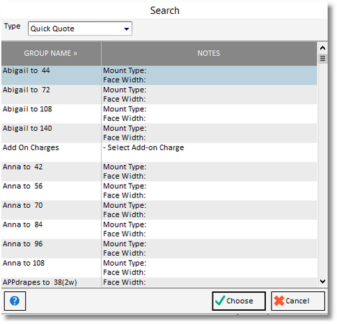Click the notes cell of Abigail to 72
This screenshot has width=337, height=324.
[x=209, y=95]
